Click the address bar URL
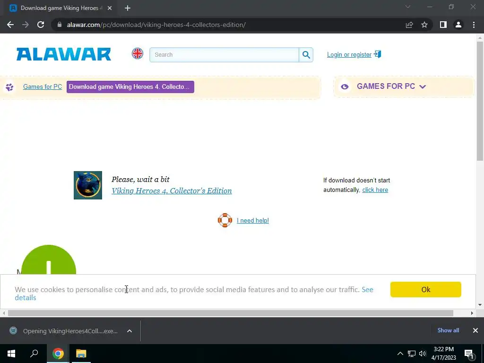Image resolution: width=484 pixels, height=363 pixels. click(x=156, y=25)
